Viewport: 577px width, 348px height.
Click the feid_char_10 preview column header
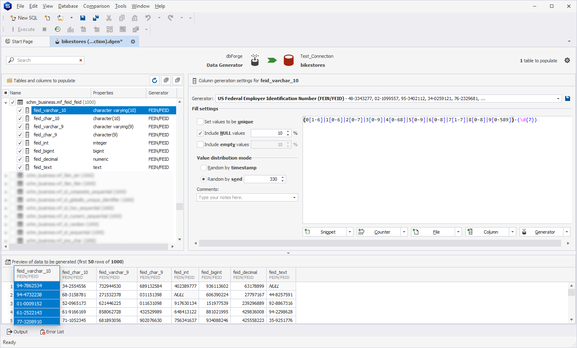coord(78,274)
